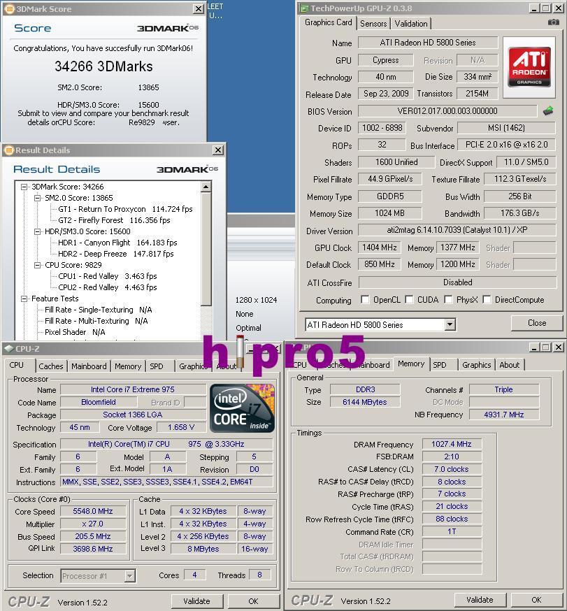Enable the CUDA checkbox
Viewport: 567px width, 611px height.
[409, 300]
